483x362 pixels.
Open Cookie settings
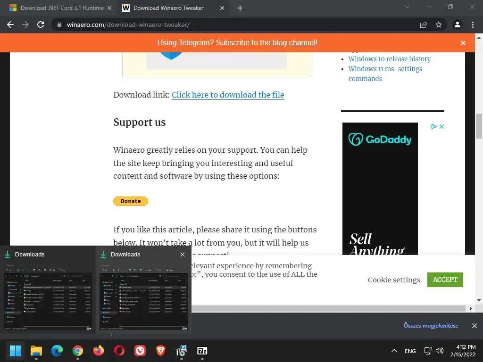click(394, 280)
